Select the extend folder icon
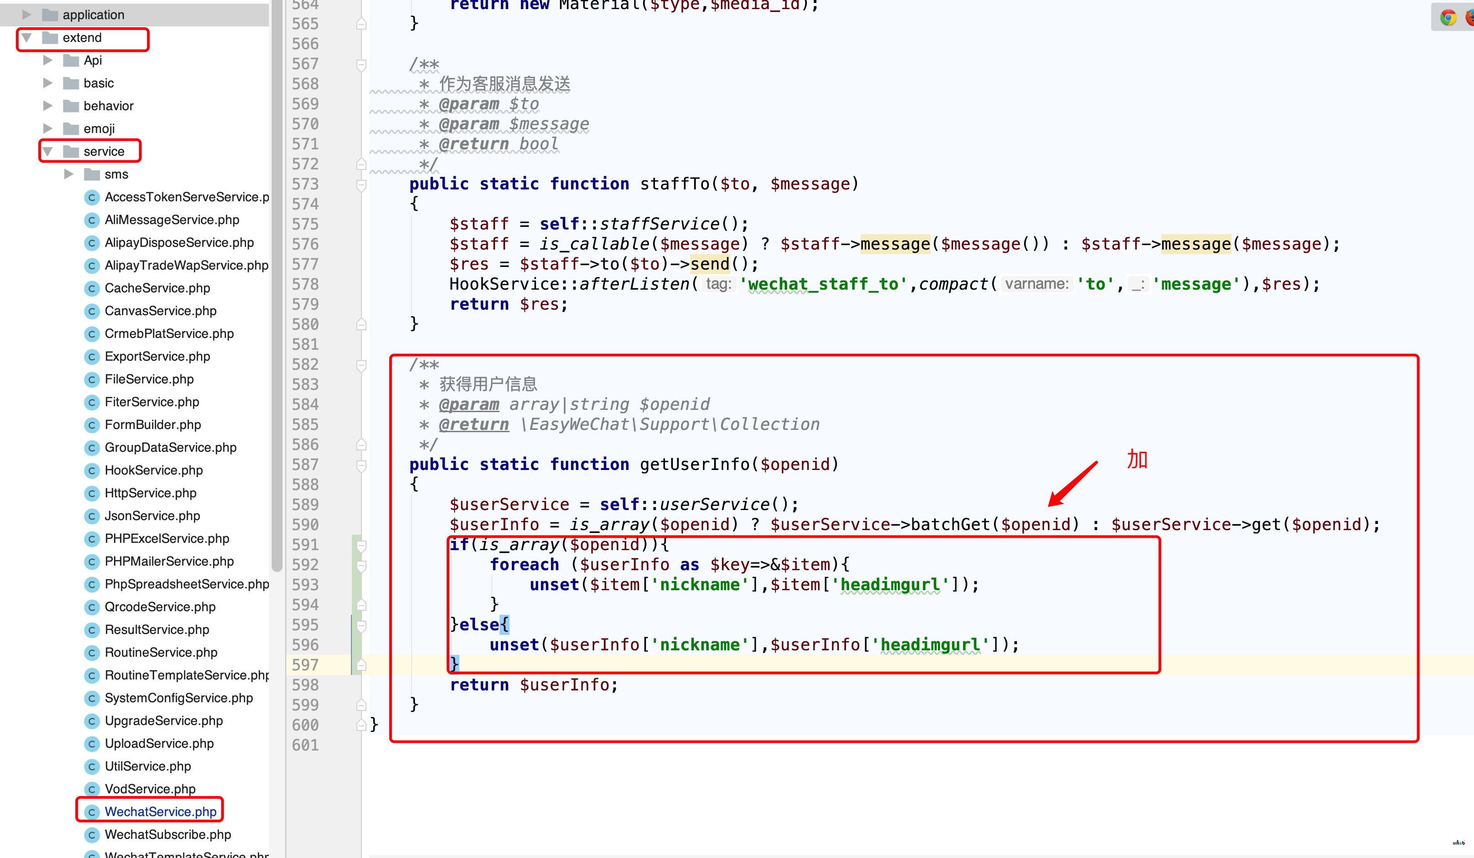Viewport: 1474px width, 858px height. tap(50, 37)
